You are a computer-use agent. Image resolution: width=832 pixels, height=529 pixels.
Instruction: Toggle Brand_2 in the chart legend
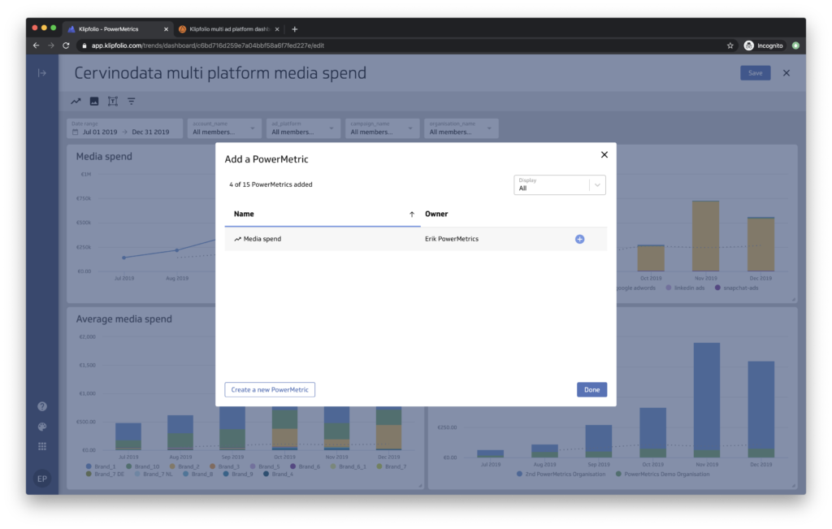tap(184, 466)
